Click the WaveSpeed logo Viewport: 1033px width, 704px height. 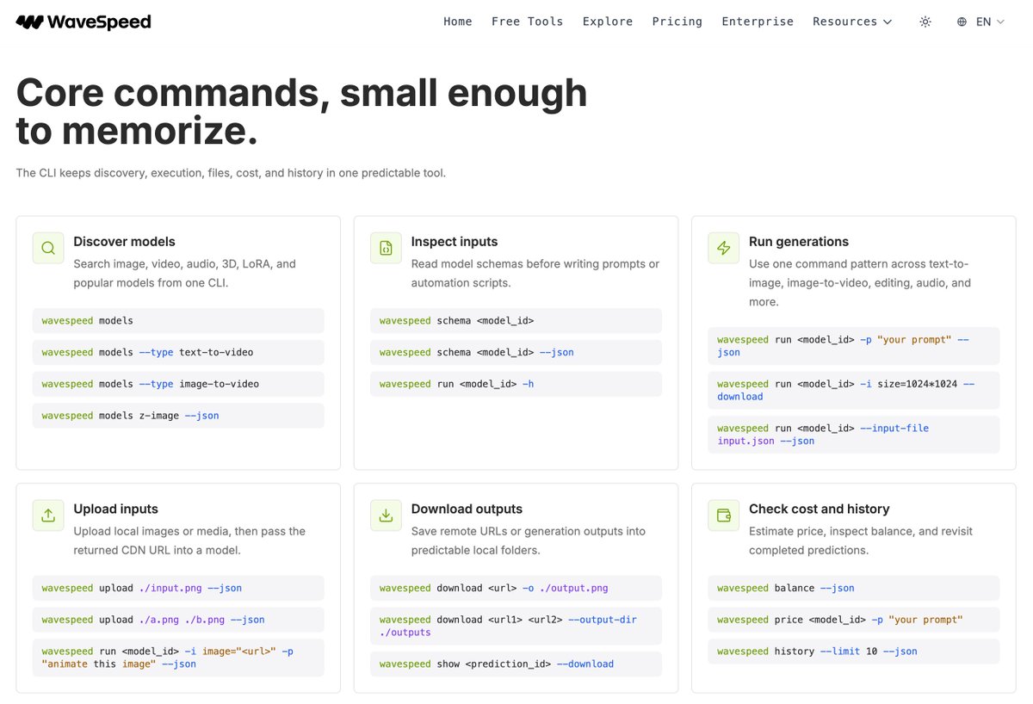coord(84,22)
